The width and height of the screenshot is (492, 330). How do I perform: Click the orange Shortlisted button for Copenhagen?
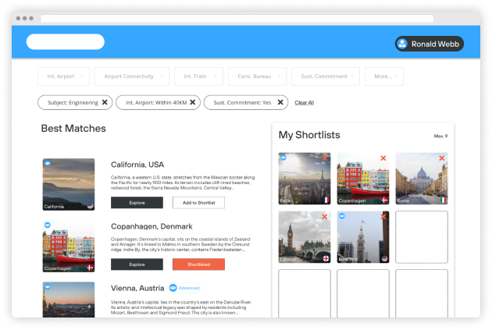198,264
